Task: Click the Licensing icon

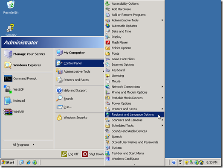Action: point(107,76)
